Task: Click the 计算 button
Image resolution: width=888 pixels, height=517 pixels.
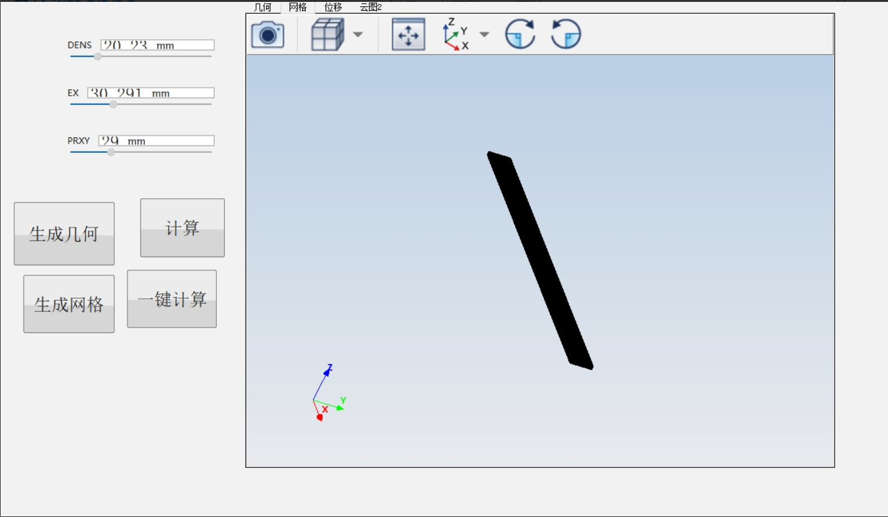Action: coord(183,228)
